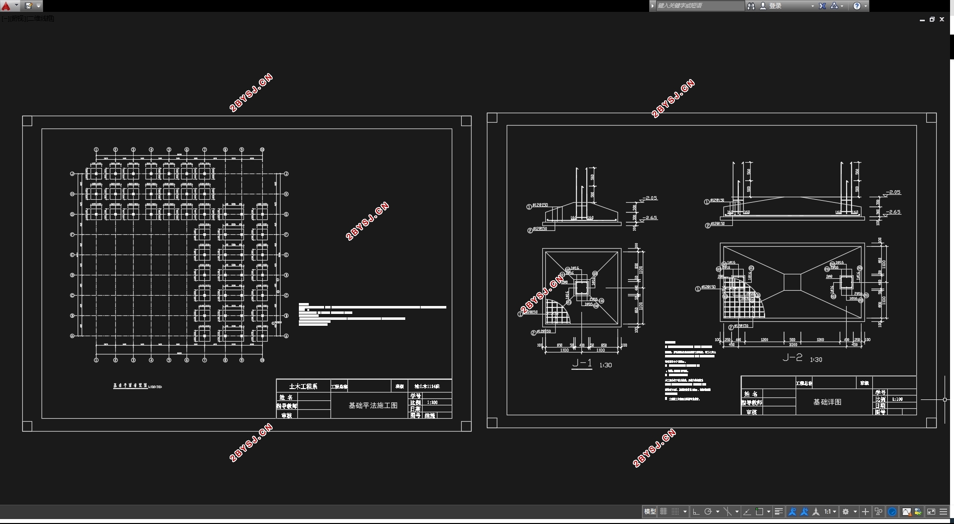The image size is (954, 524).
Task: Expand polar tracking angle dropdown
Action: coord(717,512)
